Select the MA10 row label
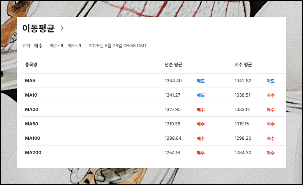The image size is (303, 185). pyautogui.click(x=31, y=95)
